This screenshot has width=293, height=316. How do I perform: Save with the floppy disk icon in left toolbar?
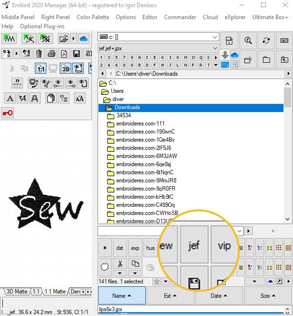coord(76,54)
